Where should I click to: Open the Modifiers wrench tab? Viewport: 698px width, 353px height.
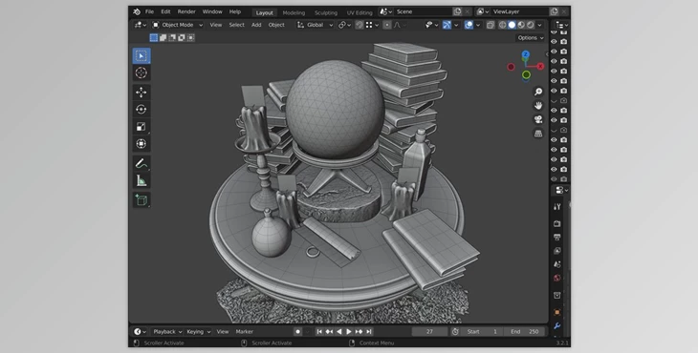(x=556, y=326)
